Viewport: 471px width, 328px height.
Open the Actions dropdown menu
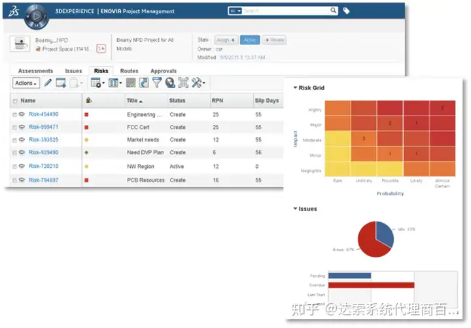(x=26, y=83)
